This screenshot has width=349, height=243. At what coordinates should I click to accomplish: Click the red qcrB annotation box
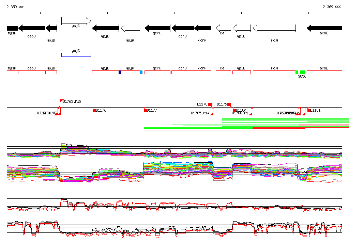(183, 72)
